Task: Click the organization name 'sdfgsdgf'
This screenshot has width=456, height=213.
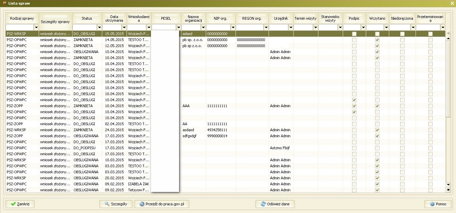Action: point(189,136)
